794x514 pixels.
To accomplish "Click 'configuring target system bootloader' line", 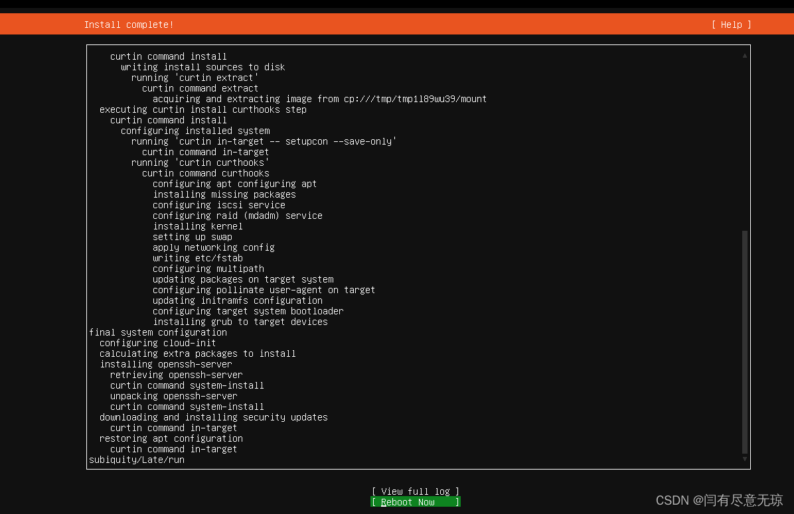I will point(248,310).
